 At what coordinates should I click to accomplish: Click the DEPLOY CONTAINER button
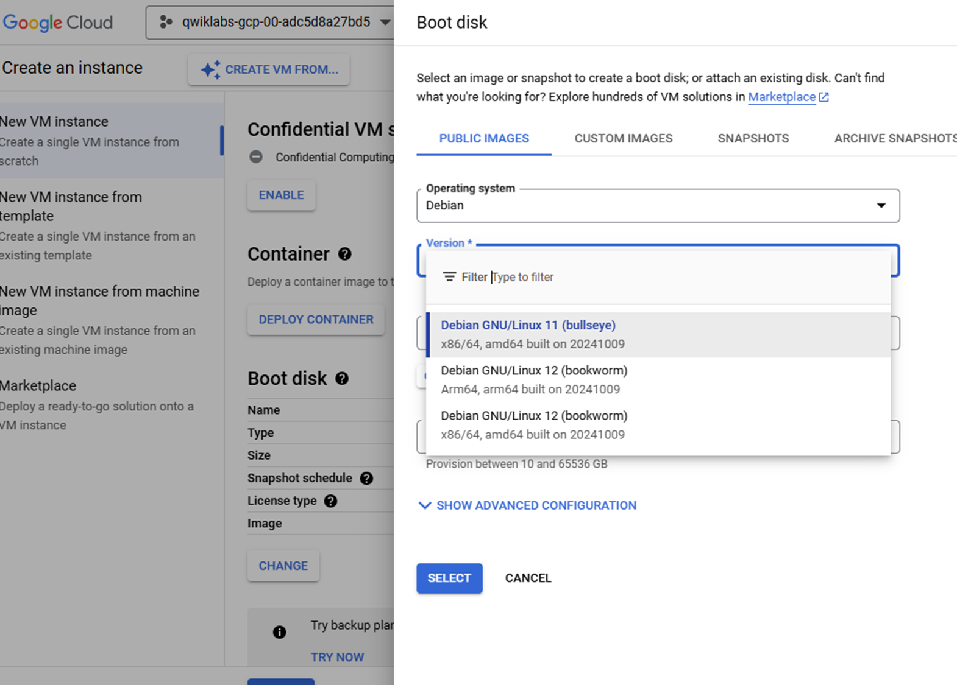tap(316, 320)
